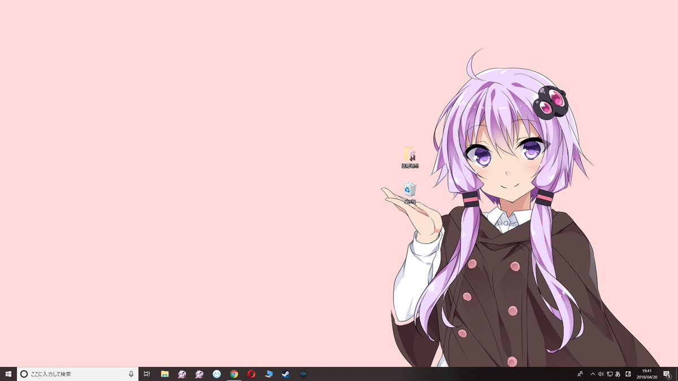Select the Recycle Bin desktop icon

[410, 193]
